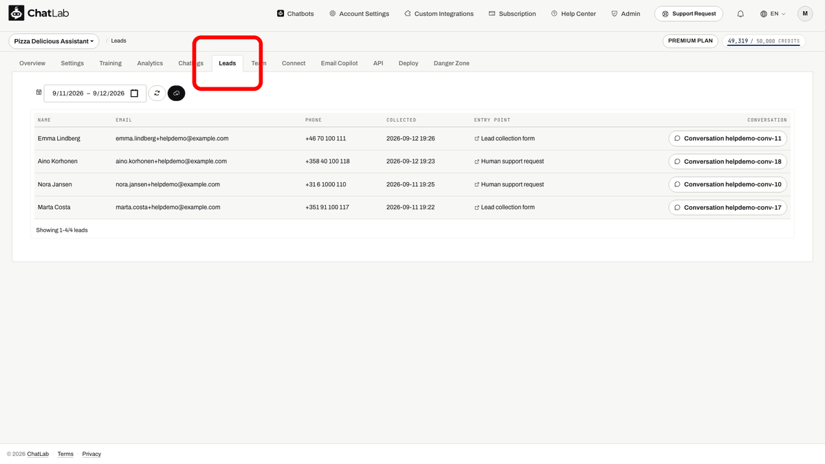The width and height of the screenshot is (825, 464).
Task: Click the Premium Plan badge
Action: (690, 41)
